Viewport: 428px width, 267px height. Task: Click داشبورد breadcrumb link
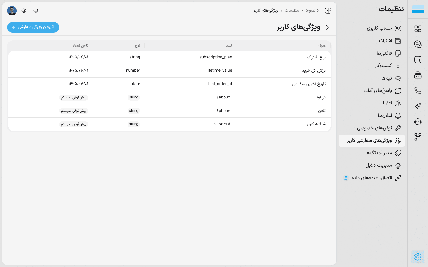pos(312,10)
